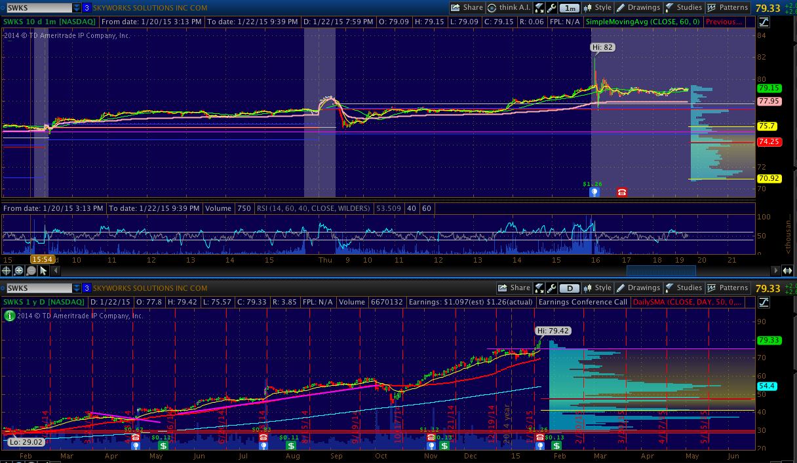
Task: Open Studies menu in upper chart
Action: [684, 8]
